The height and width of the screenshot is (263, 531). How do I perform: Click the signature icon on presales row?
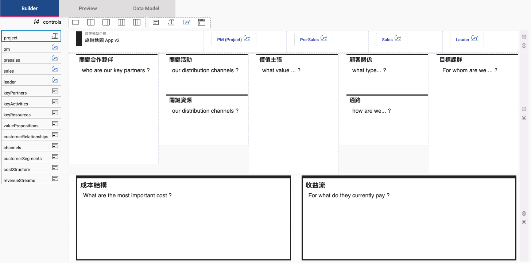55,58
